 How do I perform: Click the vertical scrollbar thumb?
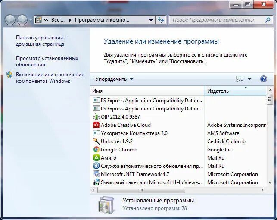(270, 99)
